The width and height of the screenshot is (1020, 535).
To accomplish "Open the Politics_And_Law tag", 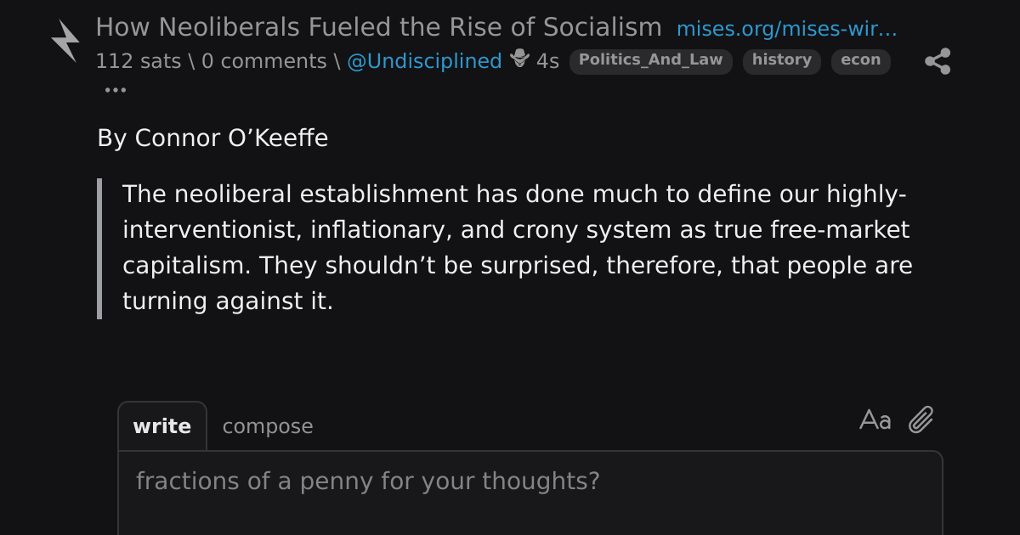I will (650, 61).
